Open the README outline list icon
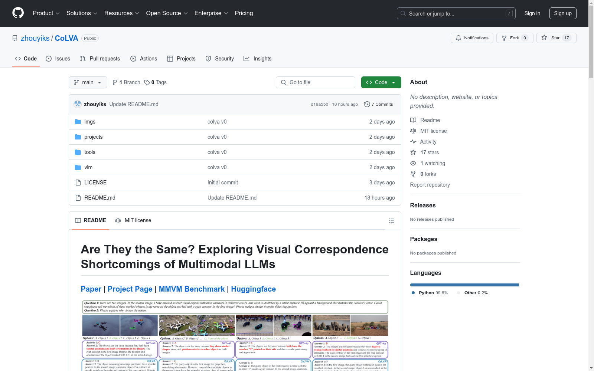The image size is (594, 371). 391,221
